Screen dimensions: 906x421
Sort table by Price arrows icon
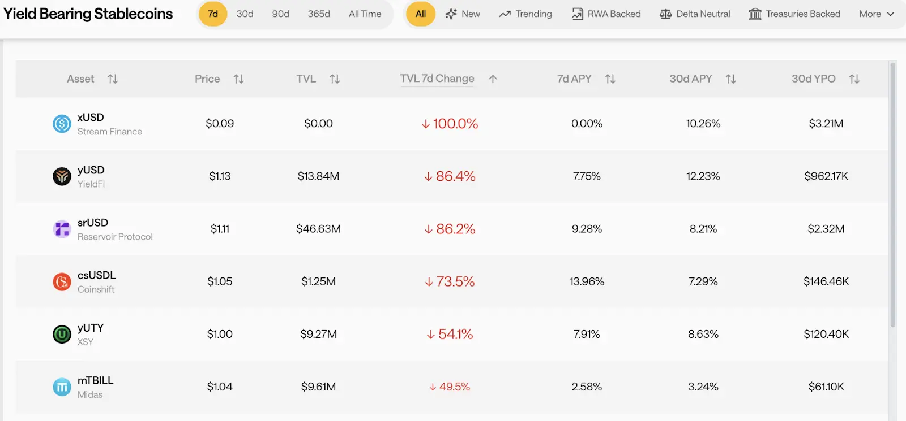pyautogui.click(x=238, y=79)
